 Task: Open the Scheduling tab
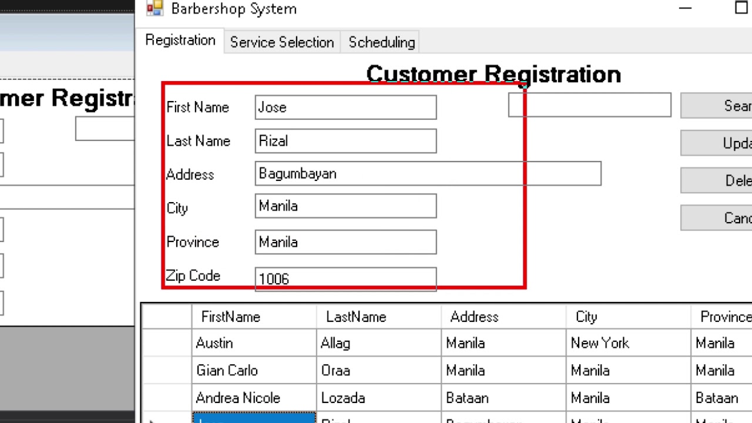point(381,42)
